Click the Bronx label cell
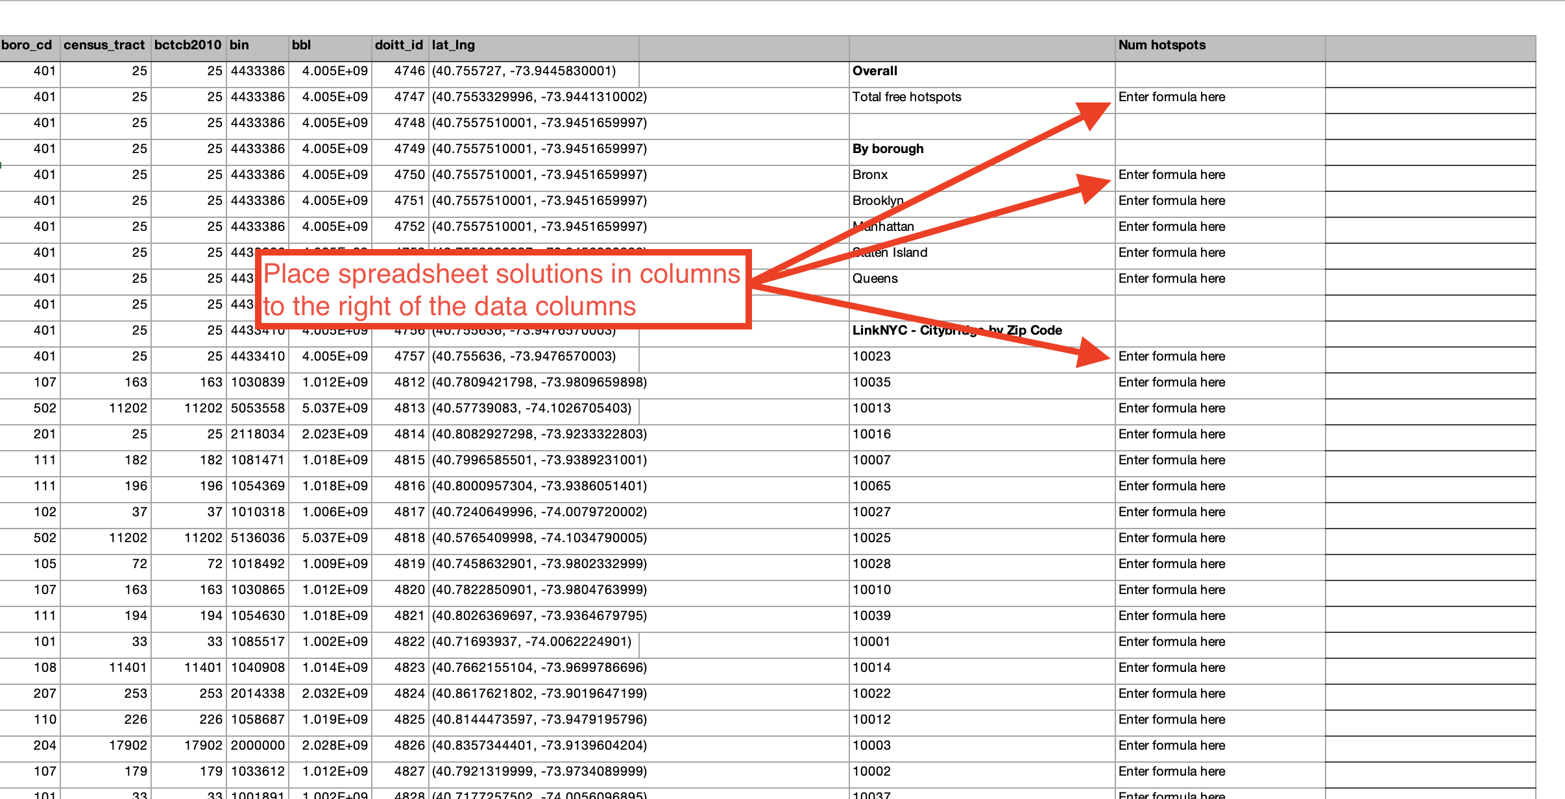1565x799 pixels. point(982,178)
